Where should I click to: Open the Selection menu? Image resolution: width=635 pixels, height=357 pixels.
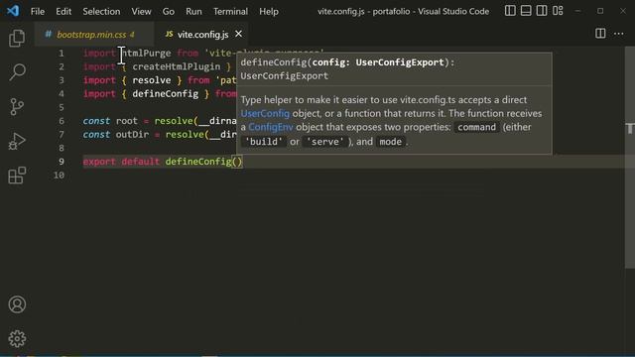coord(101,11)
